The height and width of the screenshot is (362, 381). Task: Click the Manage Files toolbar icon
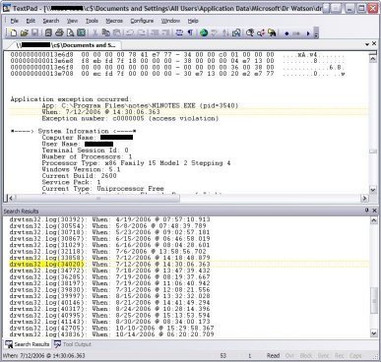(x=48, y=32)
